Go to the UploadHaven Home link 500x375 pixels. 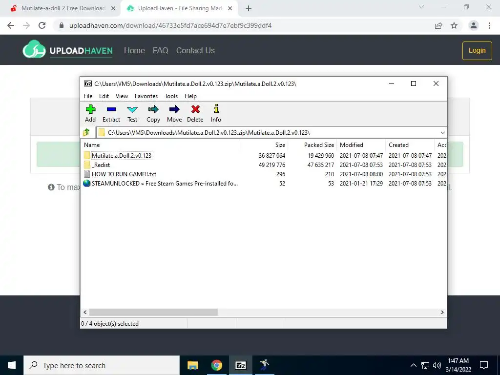[134, 50]
